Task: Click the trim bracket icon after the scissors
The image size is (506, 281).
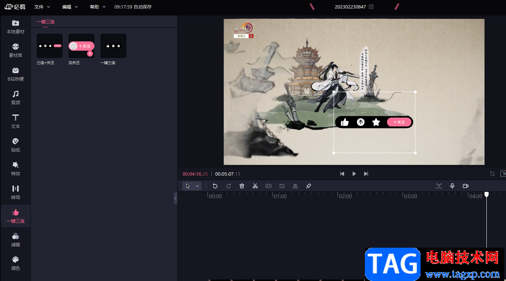Action: click(269, 186)
